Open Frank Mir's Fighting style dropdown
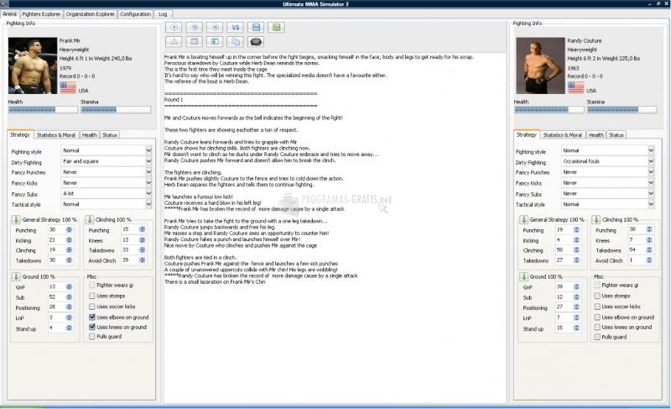The height and width of the screenshot is (409, 671). 148,150
